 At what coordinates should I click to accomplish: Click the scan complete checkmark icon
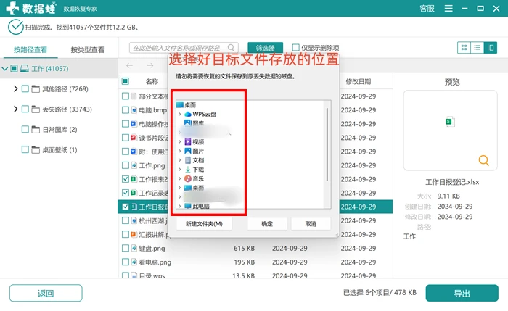point(15,27)
